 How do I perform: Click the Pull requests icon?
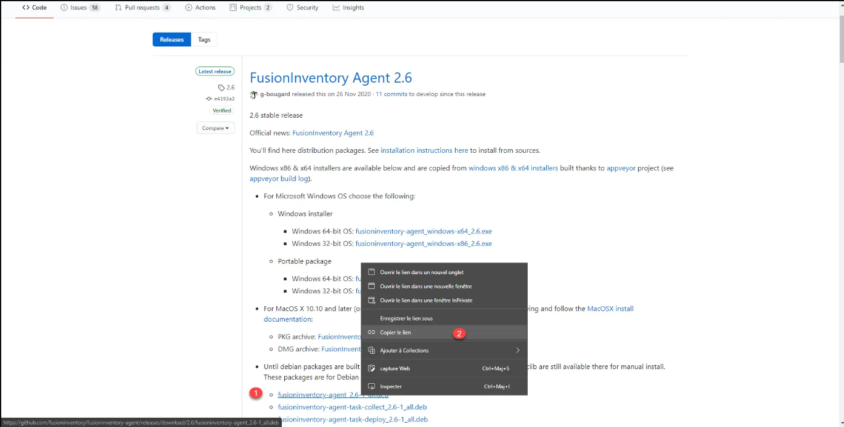118,7
